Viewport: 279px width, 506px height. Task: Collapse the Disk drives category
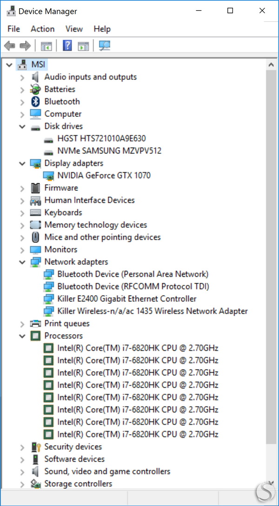[22, 126]
